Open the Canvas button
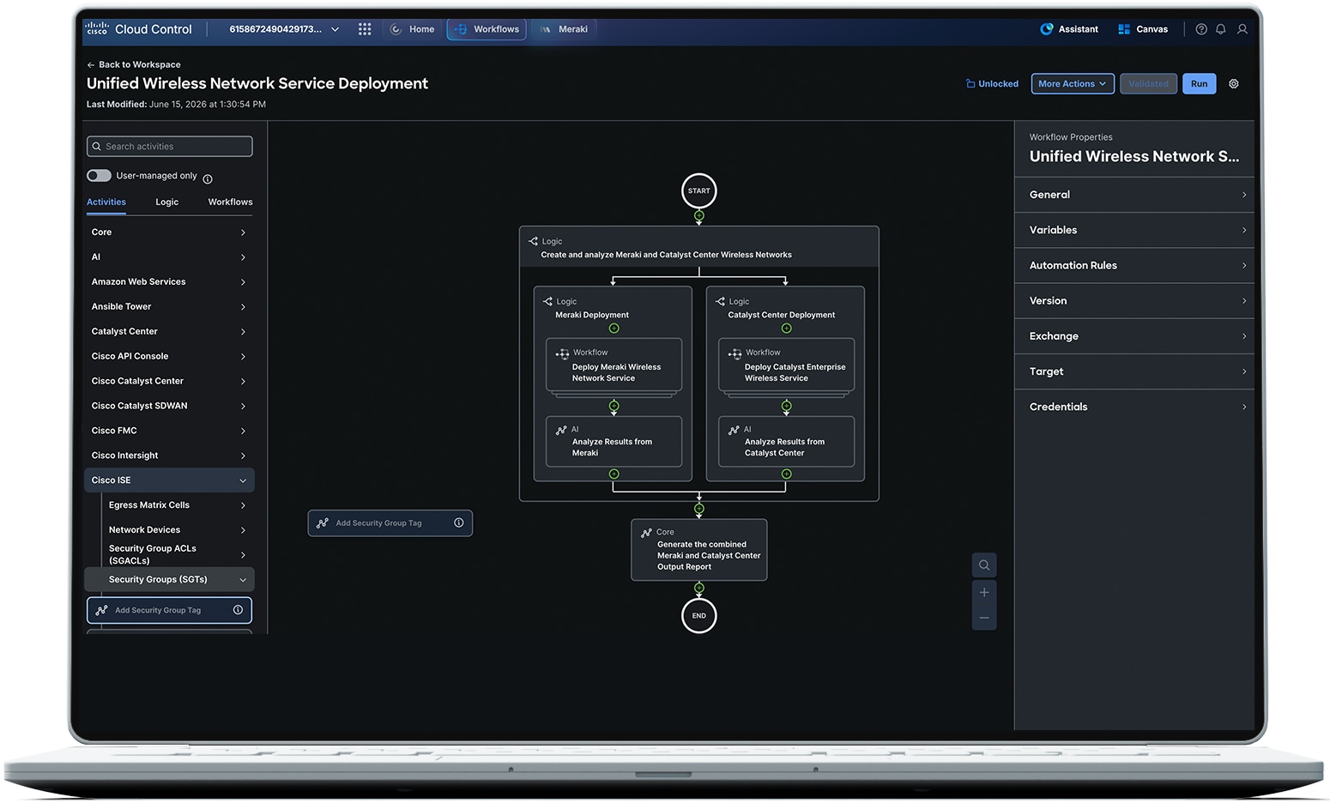The image size is (1330, 803). click(x=1143, y=29)
